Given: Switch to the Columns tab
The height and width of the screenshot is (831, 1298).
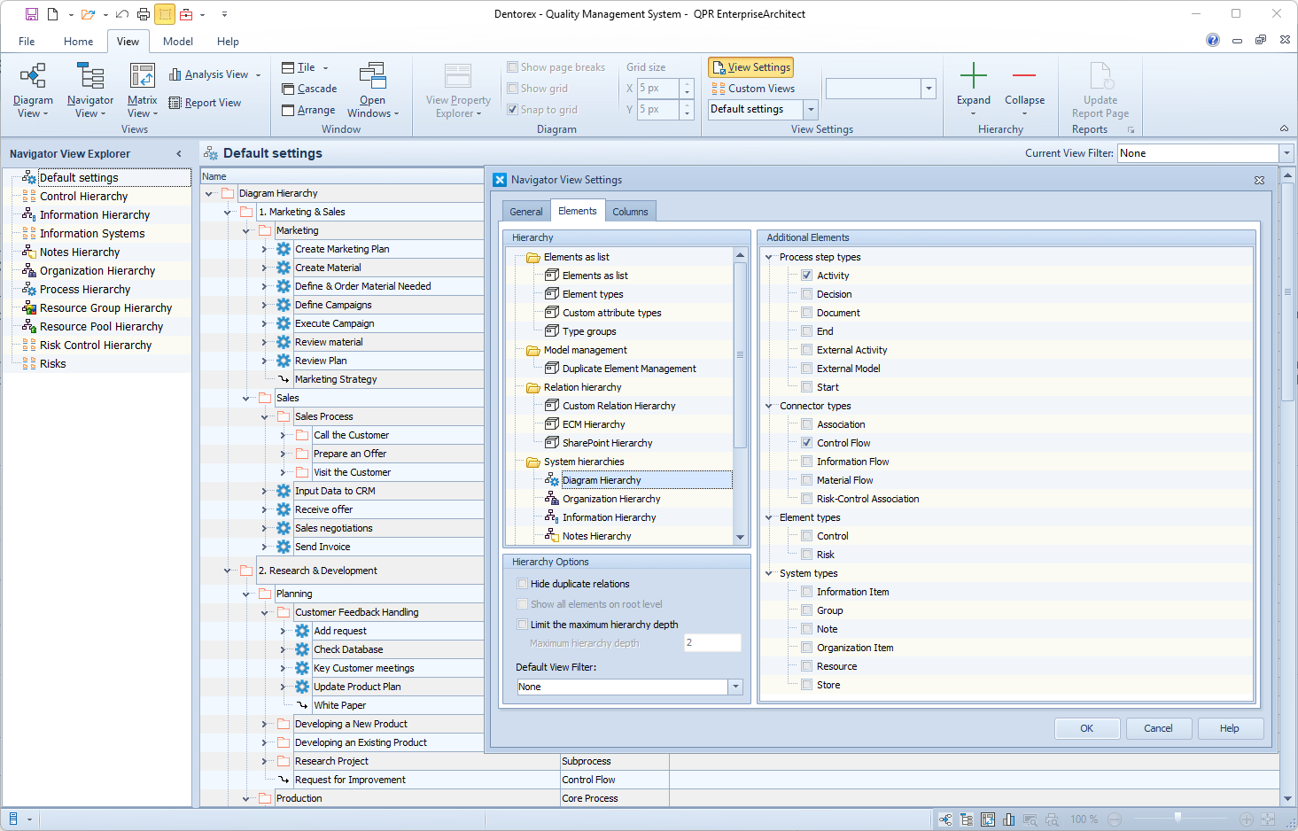Looking at the screenshot, I should pos(630,210).
